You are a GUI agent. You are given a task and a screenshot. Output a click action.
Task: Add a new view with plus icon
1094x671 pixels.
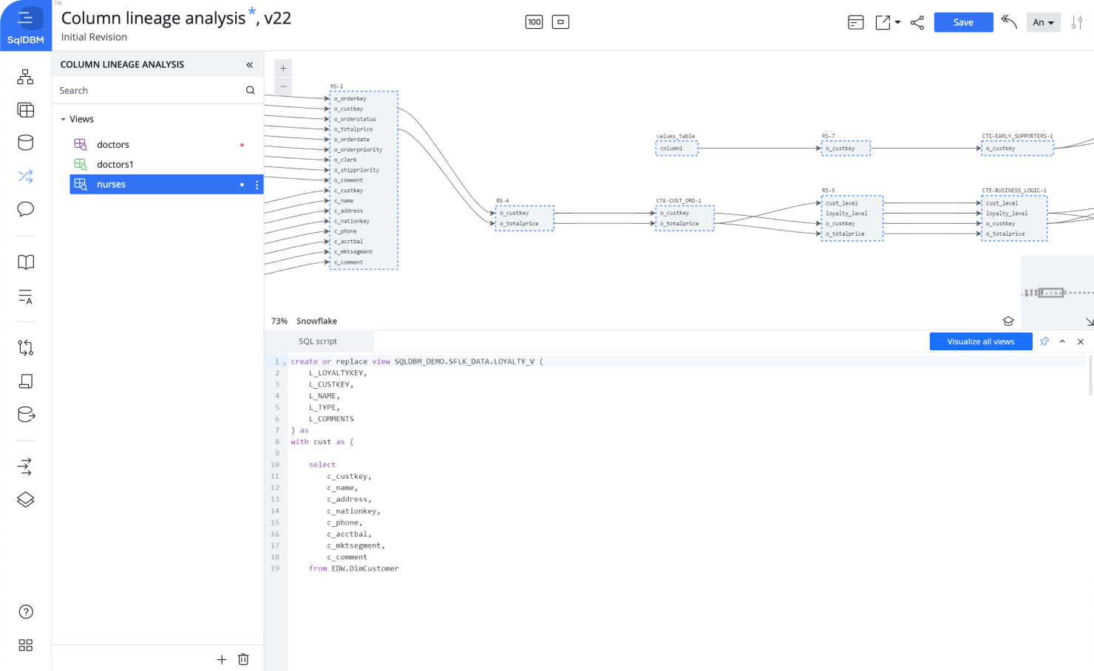tap(222, 659)
